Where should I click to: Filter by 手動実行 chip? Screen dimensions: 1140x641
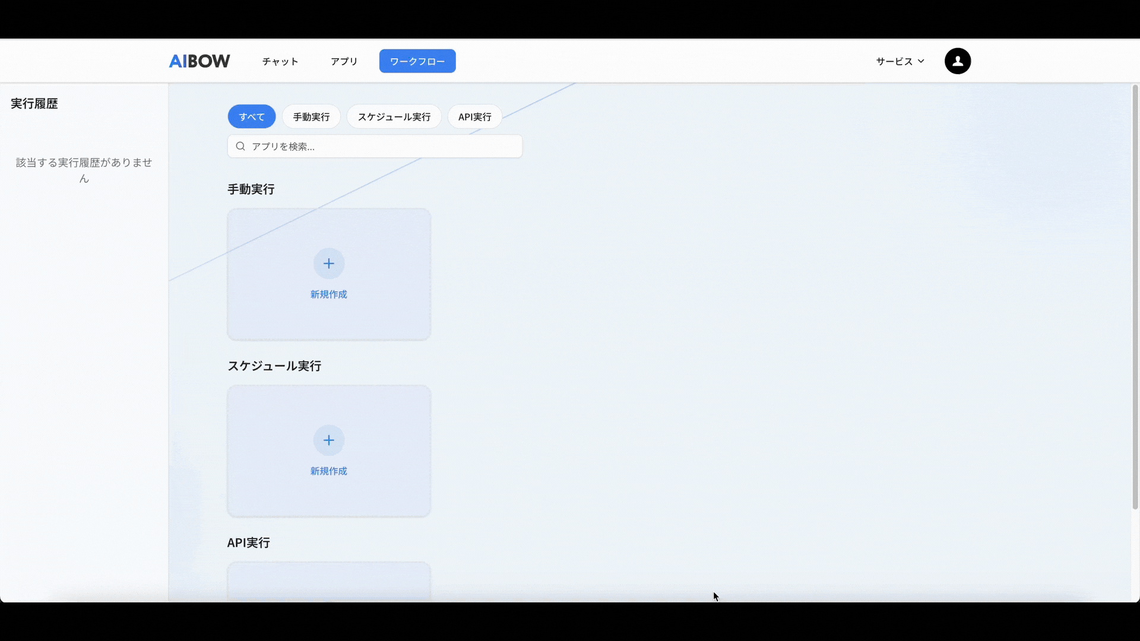pyautogui.click(x=311, y=117)
